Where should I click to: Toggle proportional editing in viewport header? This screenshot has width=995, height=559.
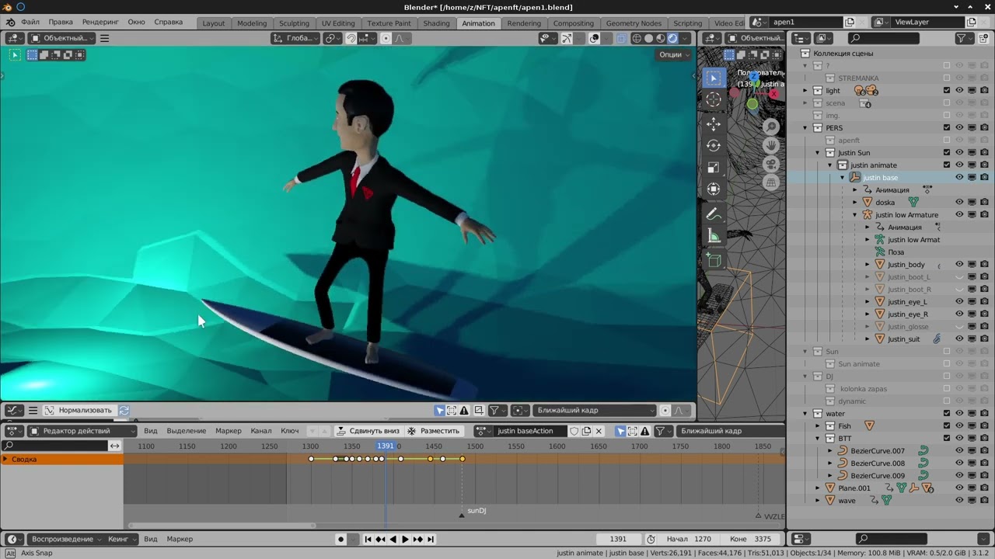(x=386, y=38)
